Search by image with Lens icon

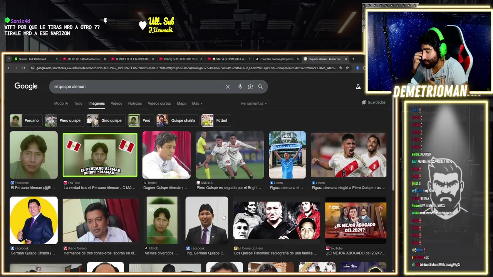pos(250,87)
